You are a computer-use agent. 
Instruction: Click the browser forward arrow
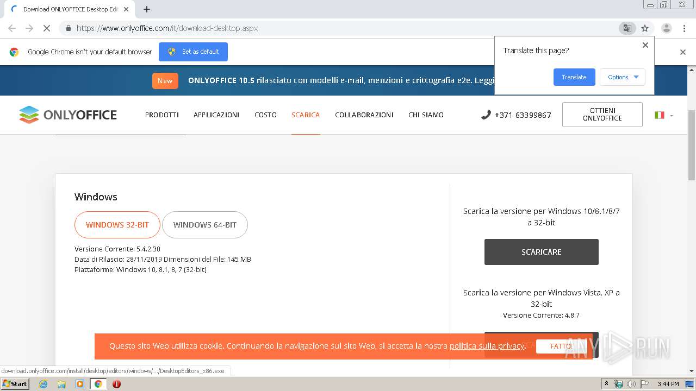point(29,28)
